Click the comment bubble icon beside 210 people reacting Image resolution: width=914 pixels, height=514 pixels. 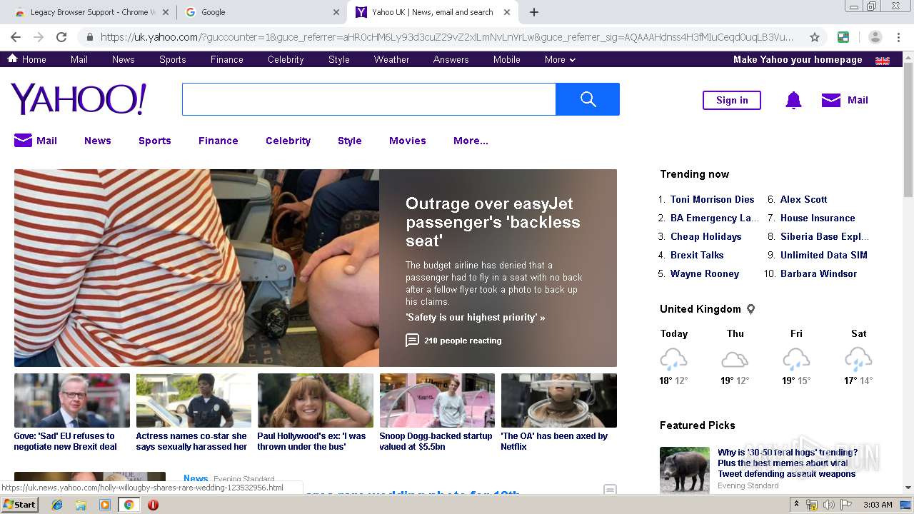pyautogui.click(x=412, y=341)
